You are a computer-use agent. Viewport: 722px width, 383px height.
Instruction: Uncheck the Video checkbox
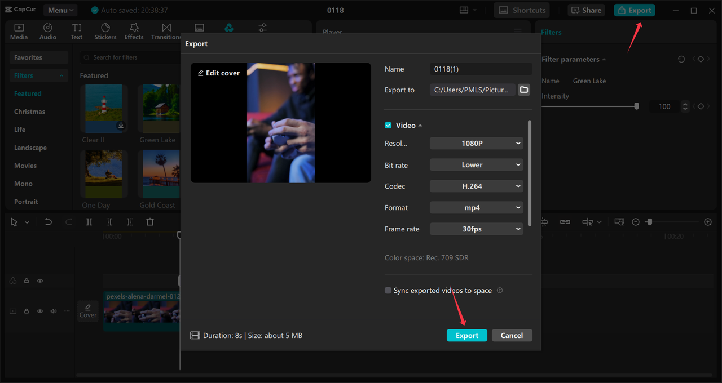[x=388, y=125]
